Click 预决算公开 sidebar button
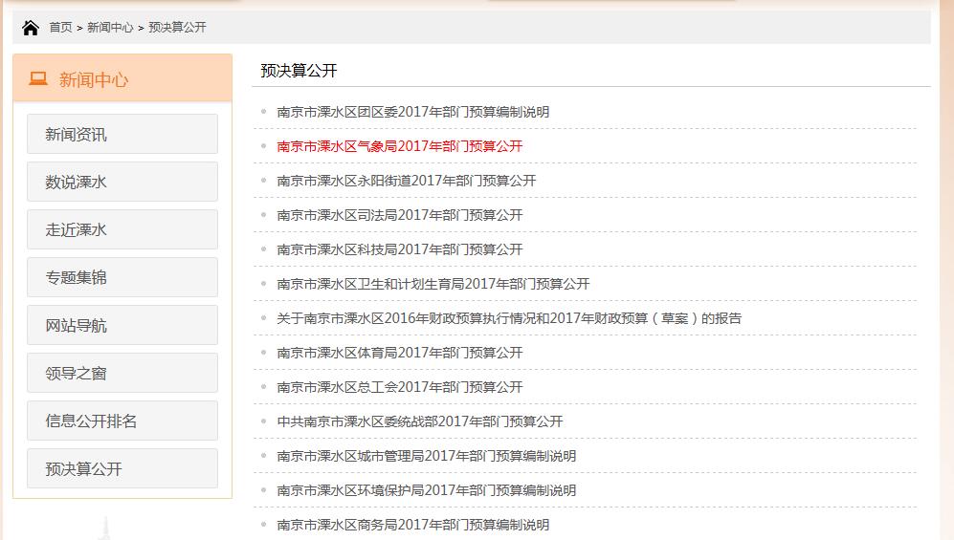 coord(122,469)
